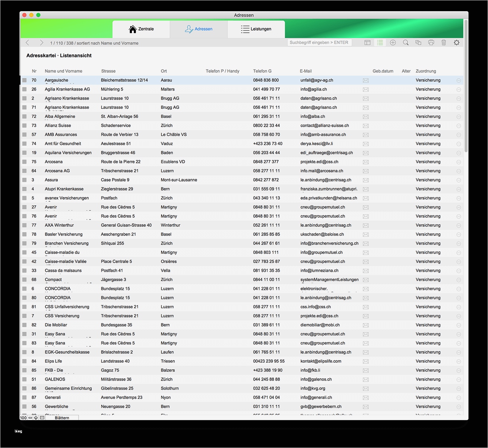The image size is (488, 448).
Task: Sort by the Strasse column header
Action: tap(108, 71)
